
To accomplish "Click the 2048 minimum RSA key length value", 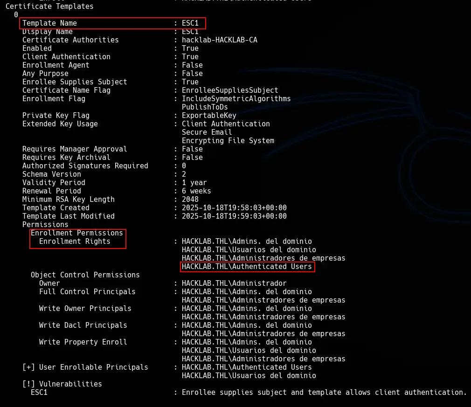I will (190, 199).
